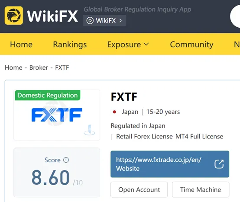Go to the Community navigation tab
The image size is (240, 202).
click(x=191, y=45)
